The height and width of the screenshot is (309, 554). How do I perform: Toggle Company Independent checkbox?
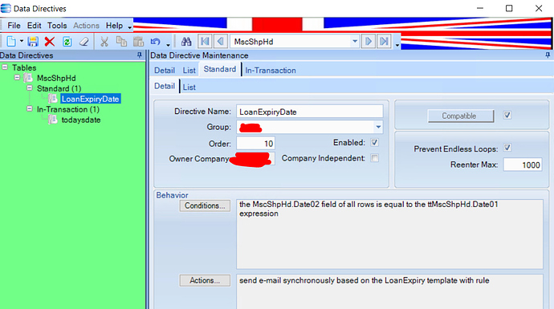point(374,158)
